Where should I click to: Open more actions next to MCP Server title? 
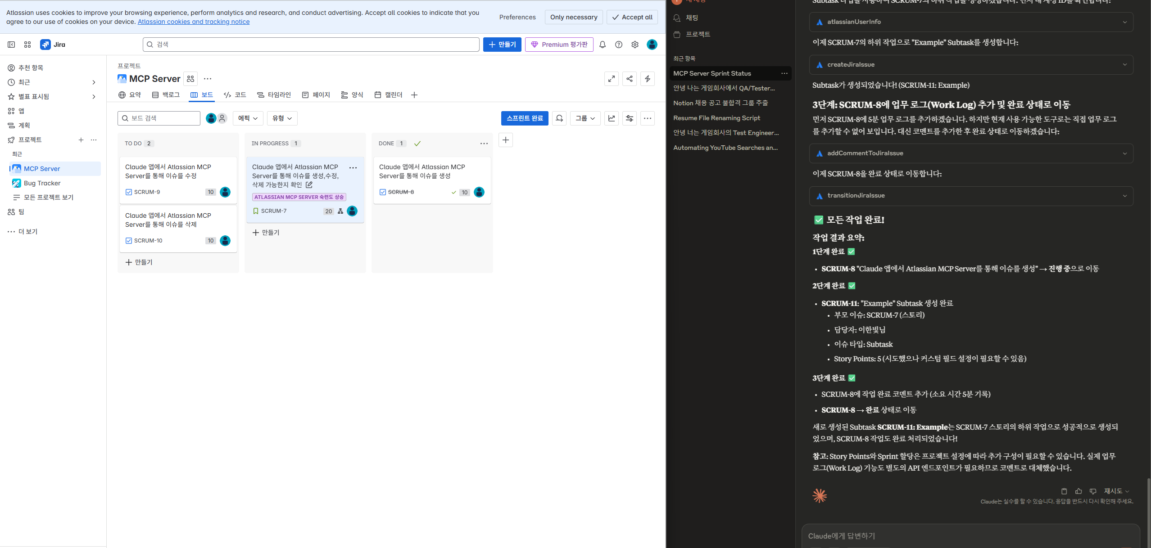[x=208, y=79]
